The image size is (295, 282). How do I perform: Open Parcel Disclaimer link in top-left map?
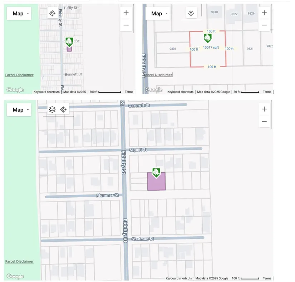point(19,75)
